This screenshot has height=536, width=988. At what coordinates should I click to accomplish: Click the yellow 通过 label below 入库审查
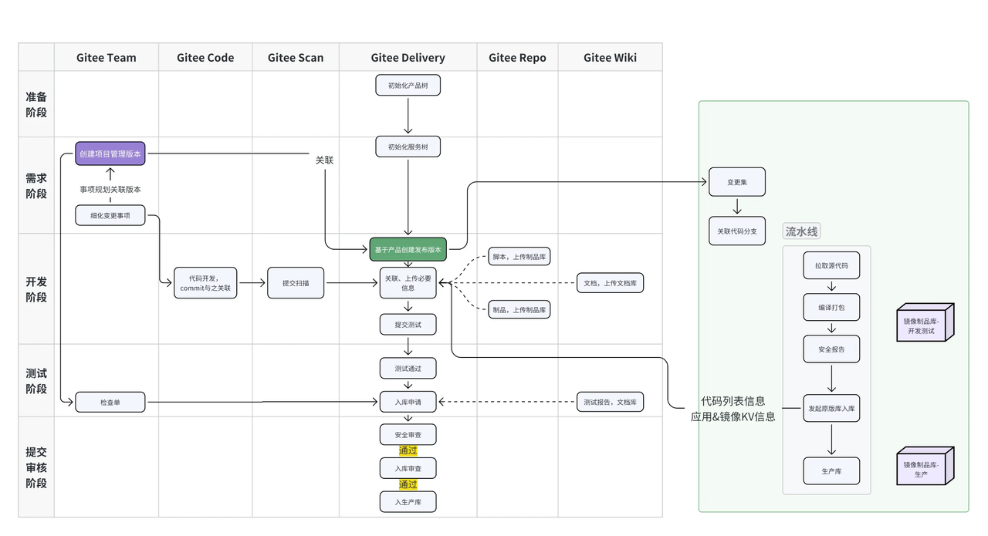tap(408, 485)
